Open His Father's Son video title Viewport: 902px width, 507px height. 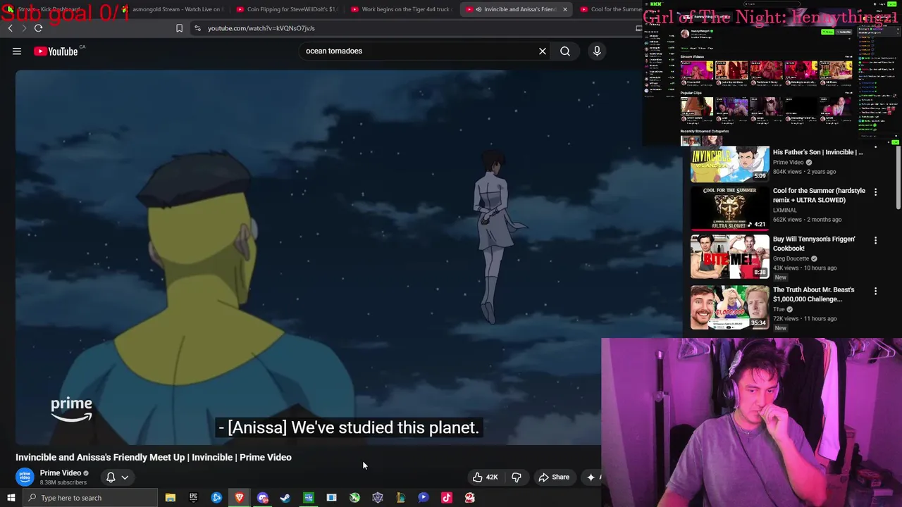[817, 152]
